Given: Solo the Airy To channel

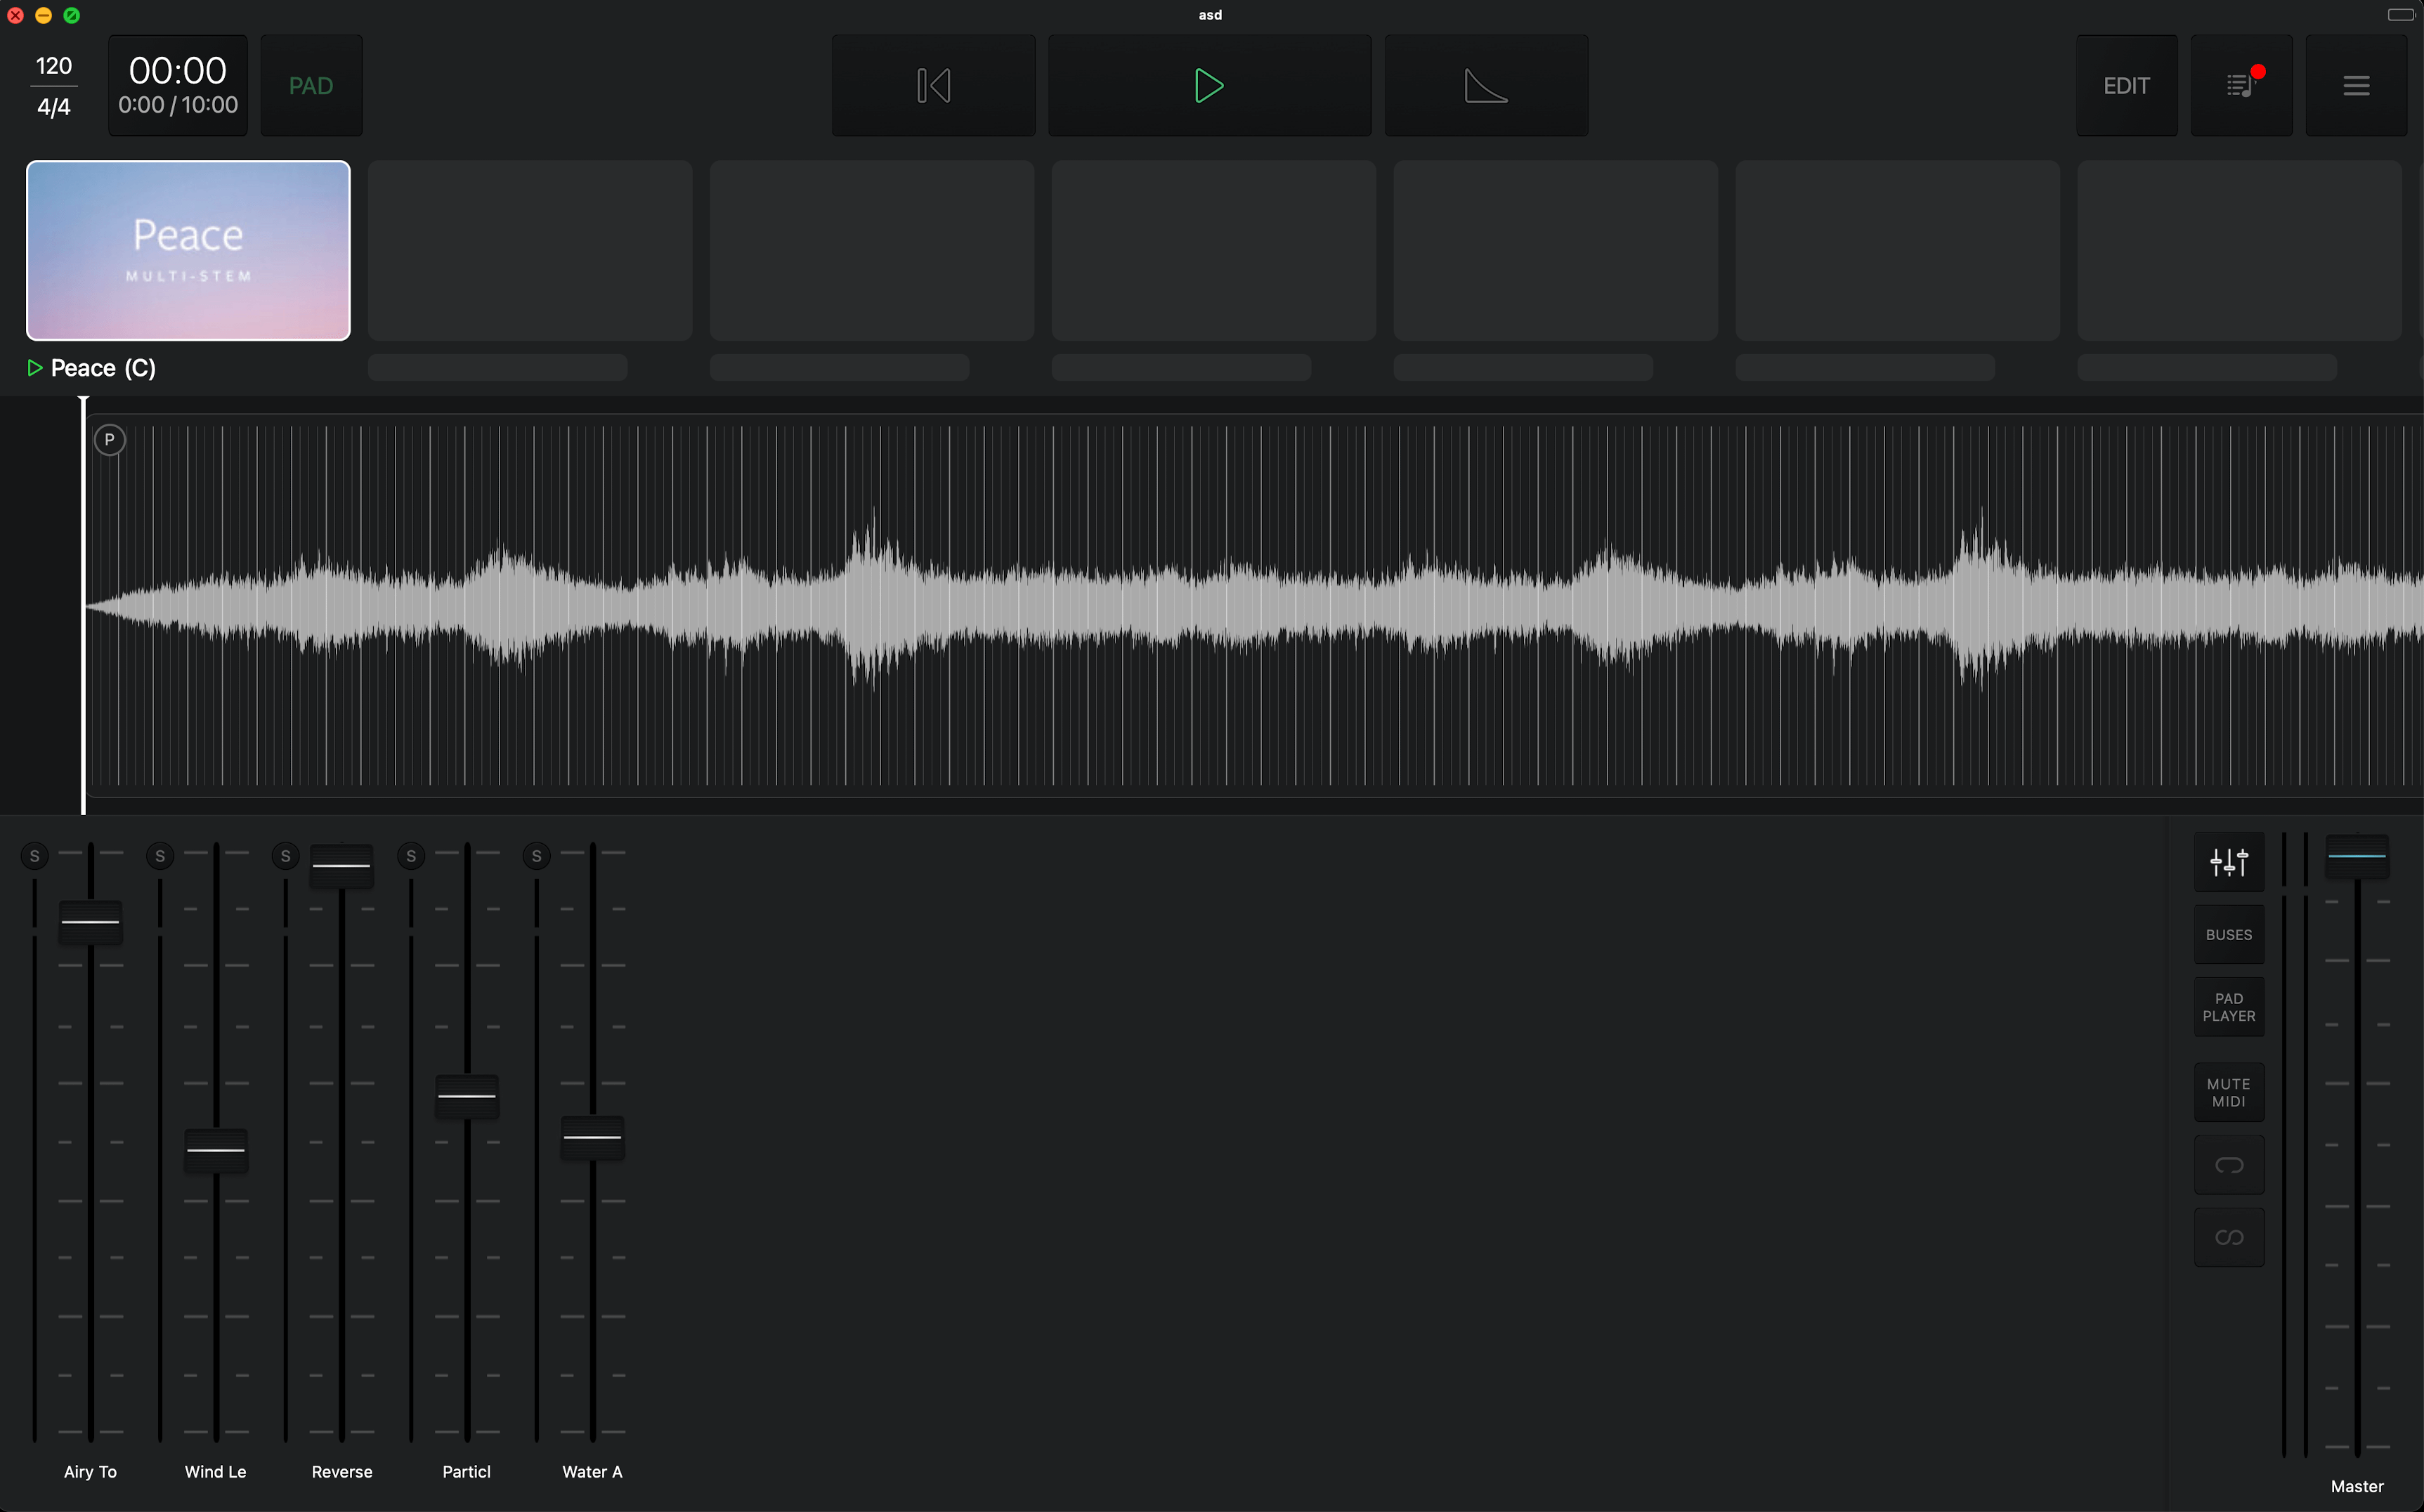Looking at the screenshot, I should 35,856.
